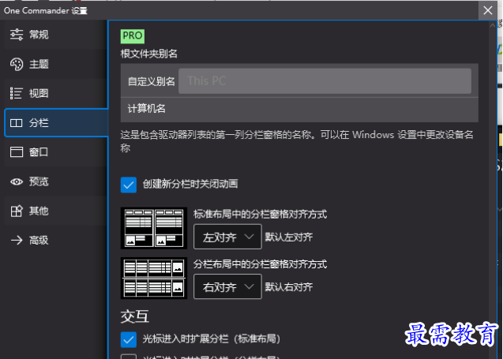The height and width of the screenshot is (359, 503).
Task: Open the 高级 settings section
Action: (x=56, y=240)
